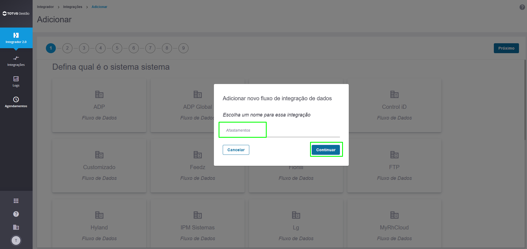Open the user avatar T
Screen dimensions: 527x249
click(16, 240)
